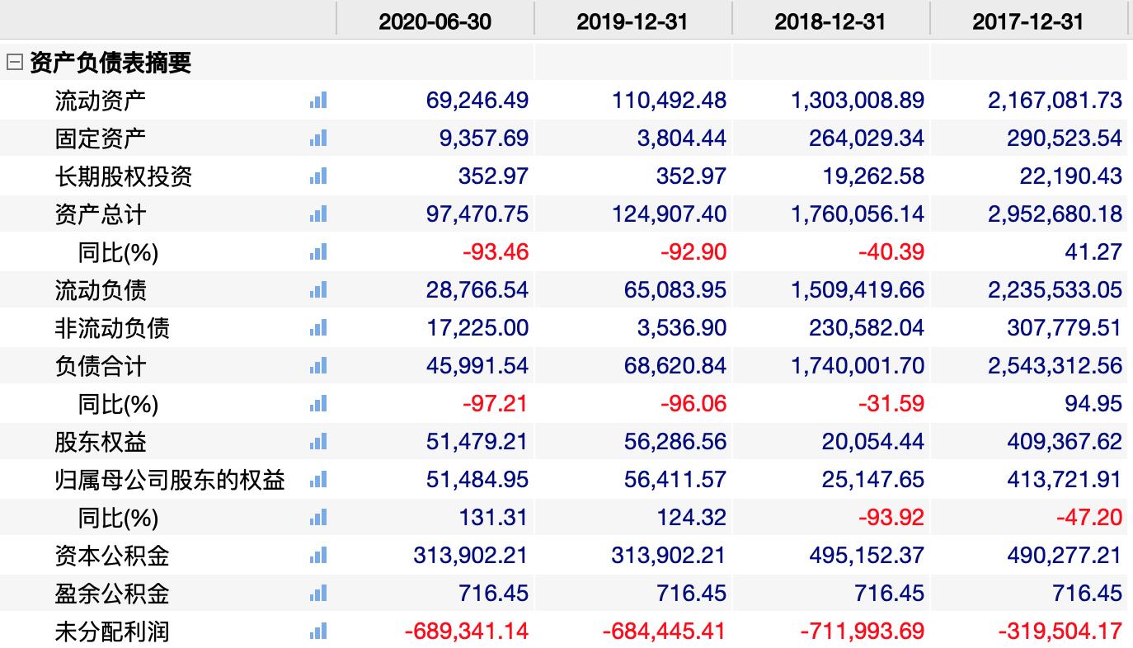Click the value 19,262.58 cell
The width and height of the screenshot is (1133, 648).
pos(873,176)
